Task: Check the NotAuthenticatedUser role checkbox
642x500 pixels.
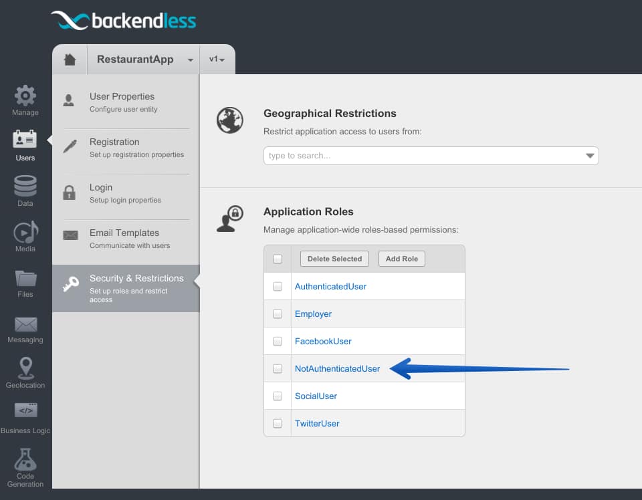Action: [278, 369]
